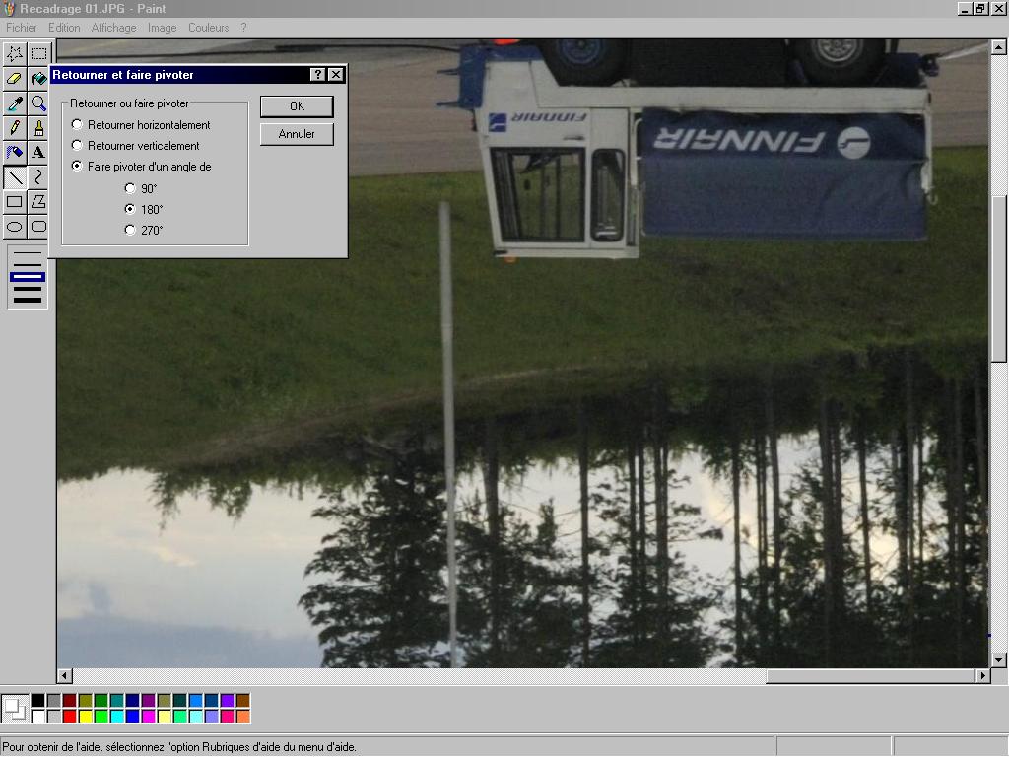Select Retourner horizontalement option
The height and width of the screenshot is (757, 1009).
point(78,125)
